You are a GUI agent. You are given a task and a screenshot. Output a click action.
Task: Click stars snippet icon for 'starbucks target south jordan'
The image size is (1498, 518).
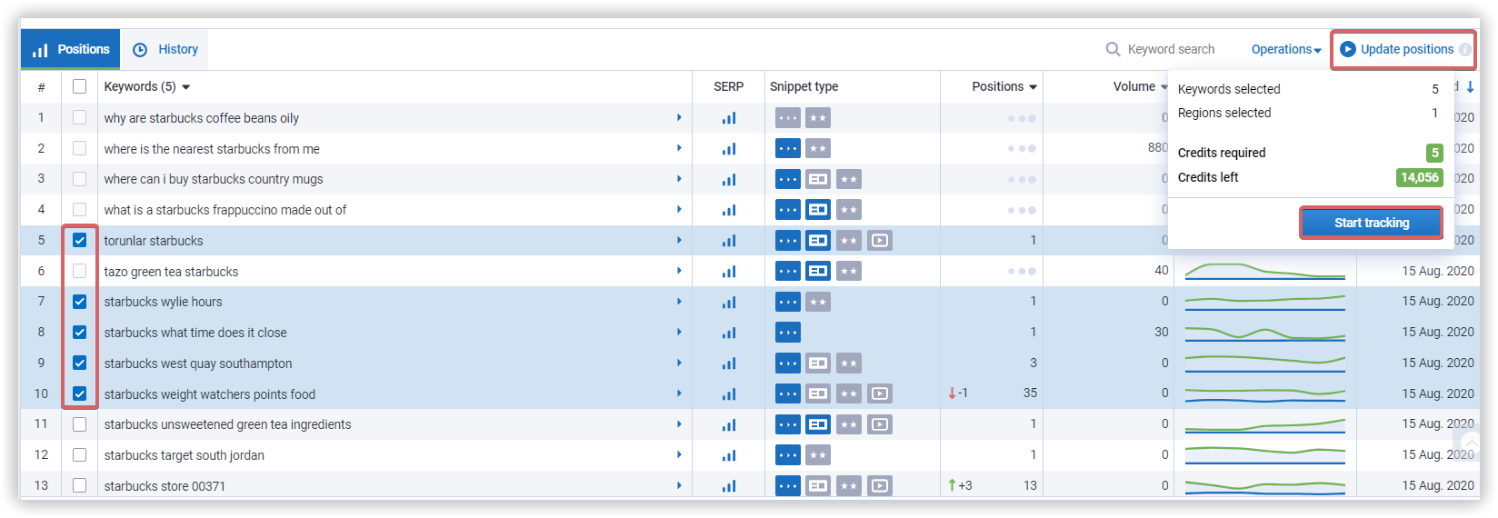coord(818,455)
